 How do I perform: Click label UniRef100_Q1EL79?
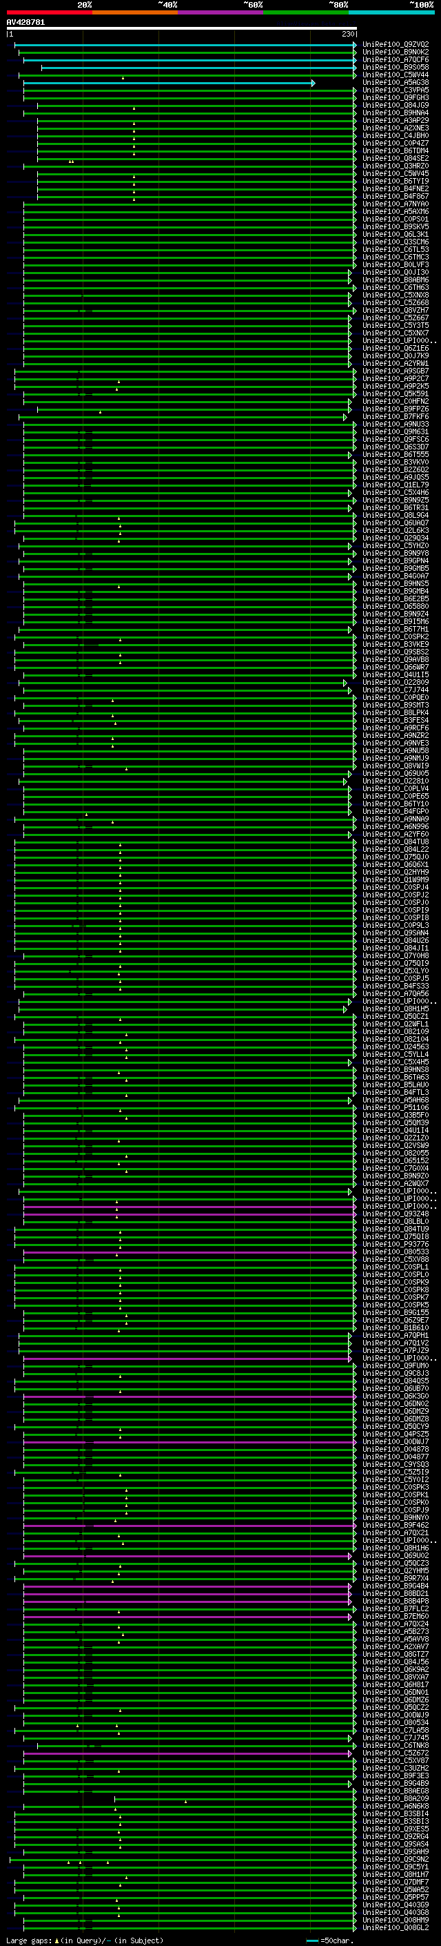click(x=396, y=485)
